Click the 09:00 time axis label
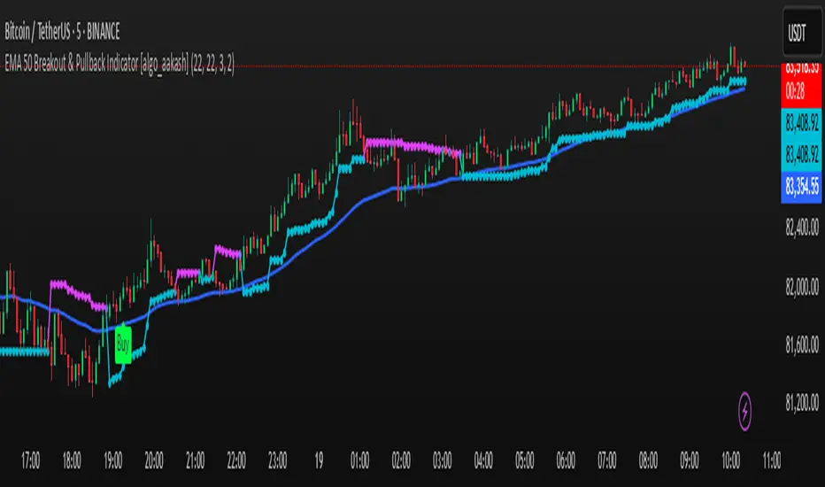Screen dimensions: 825x487 [690, 460]
